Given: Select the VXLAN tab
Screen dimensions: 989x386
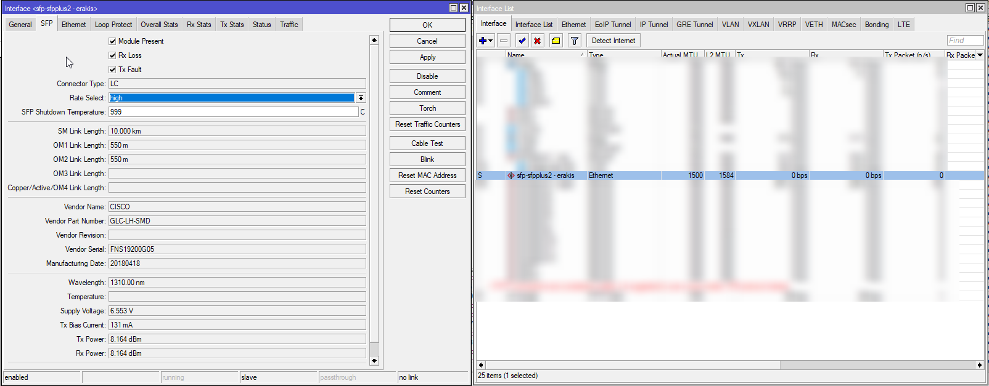Looking at the screenshot, I should point(758,25).
